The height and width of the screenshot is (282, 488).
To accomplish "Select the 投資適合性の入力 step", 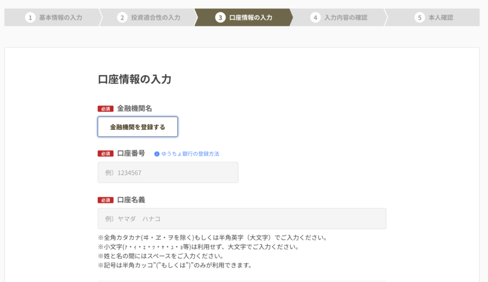I will 156,18.
